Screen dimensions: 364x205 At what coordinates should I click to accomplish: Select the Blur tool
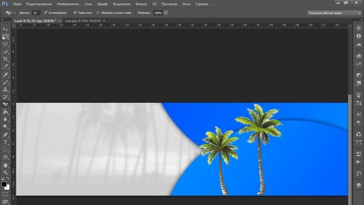tap(5, 119)
